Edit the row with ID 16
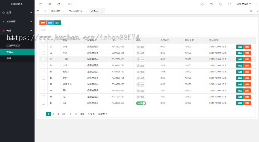259x142 pixels. (x=240, y=91)
